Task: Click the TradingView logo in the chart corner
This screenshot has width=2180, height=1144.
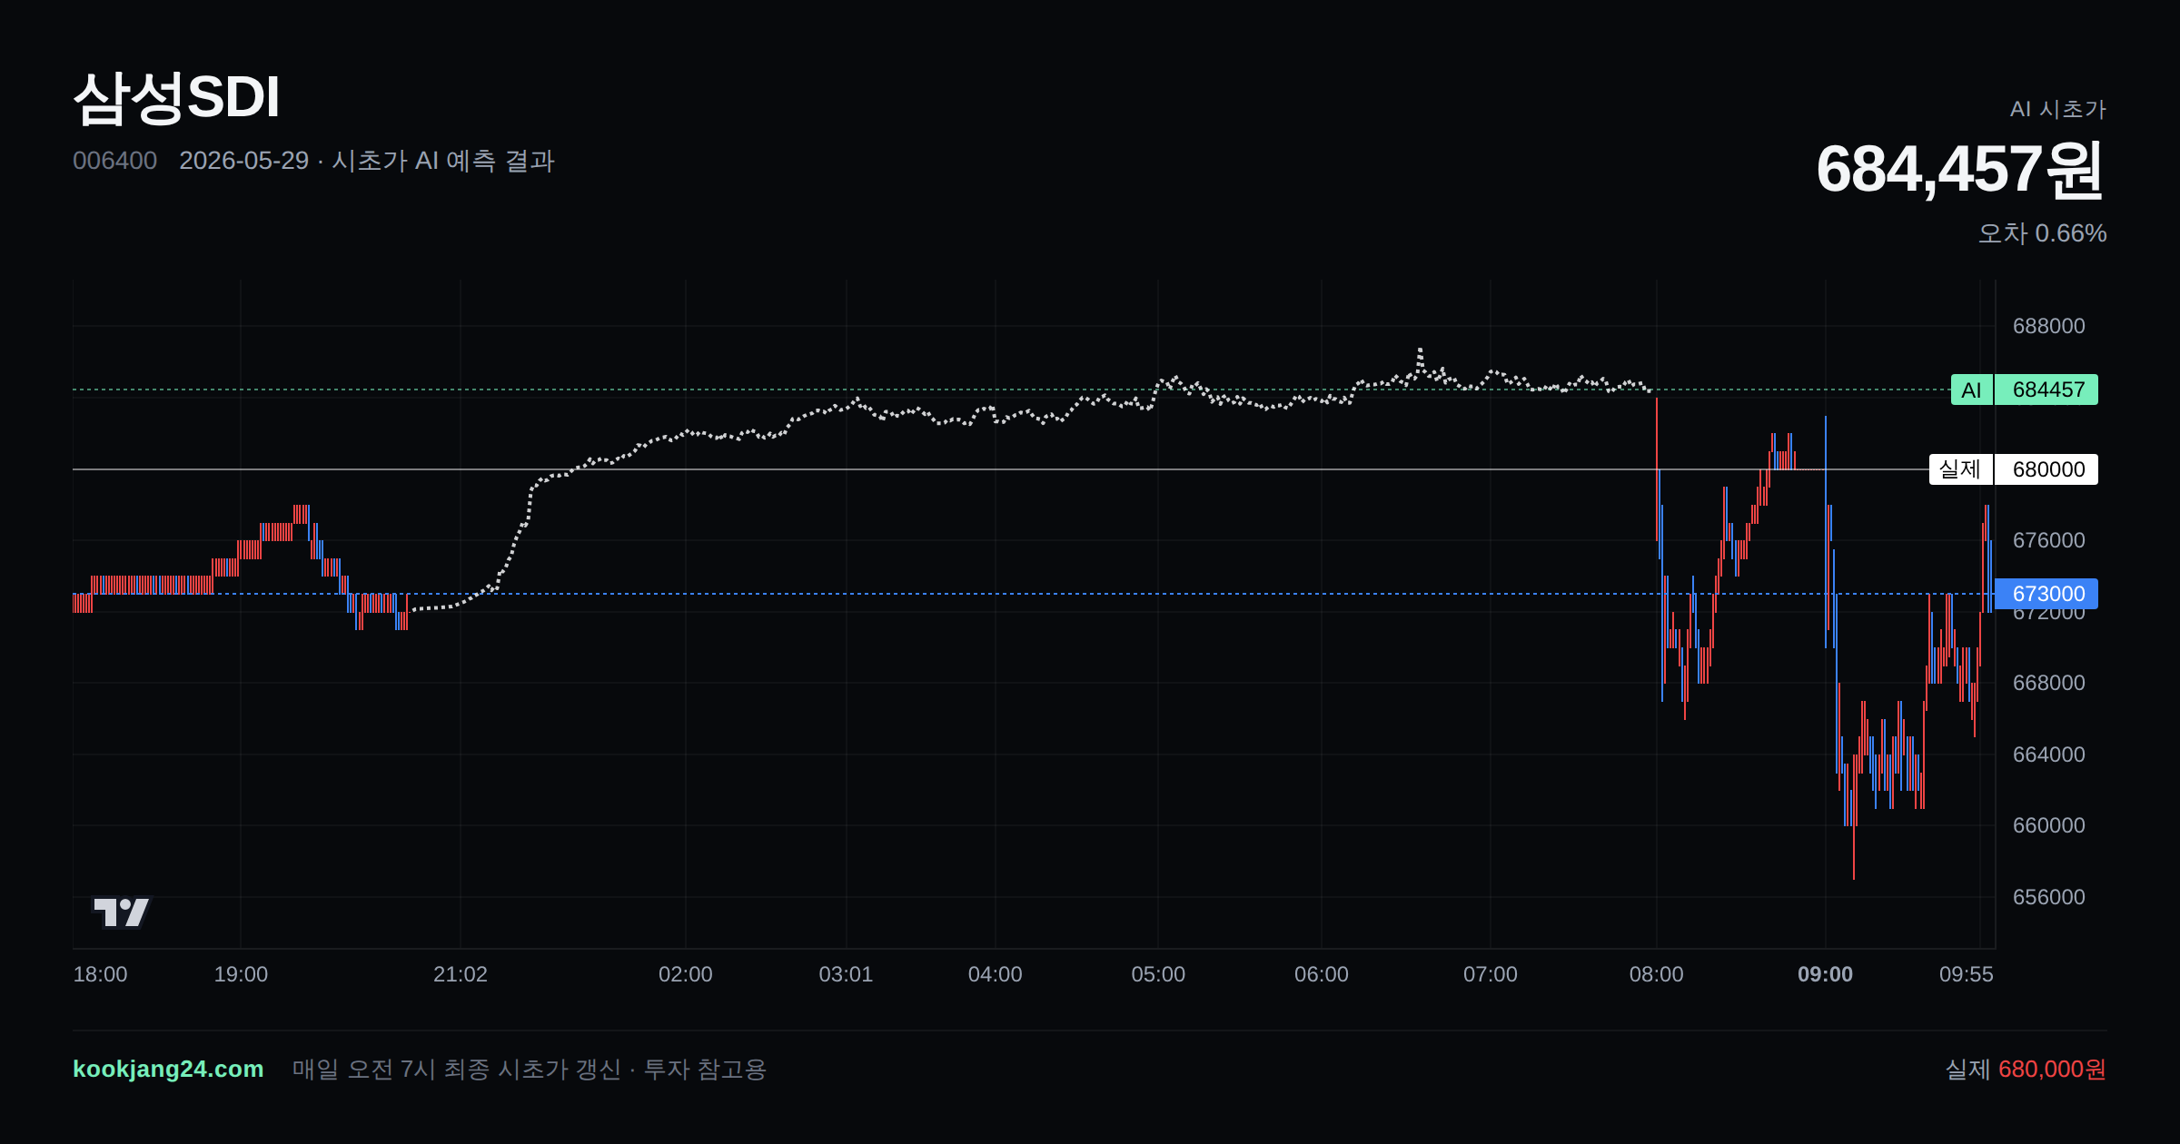Action: [121, 912]
